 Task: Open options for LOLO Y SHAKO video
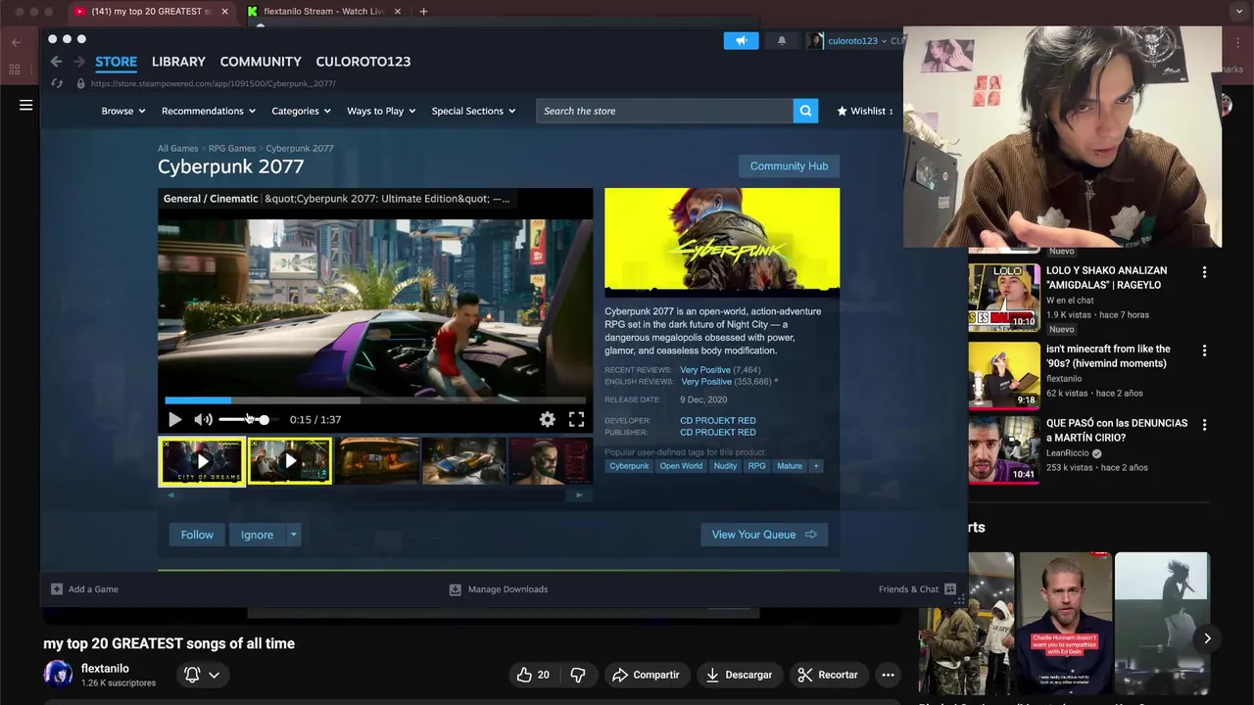coord(1204,272)
